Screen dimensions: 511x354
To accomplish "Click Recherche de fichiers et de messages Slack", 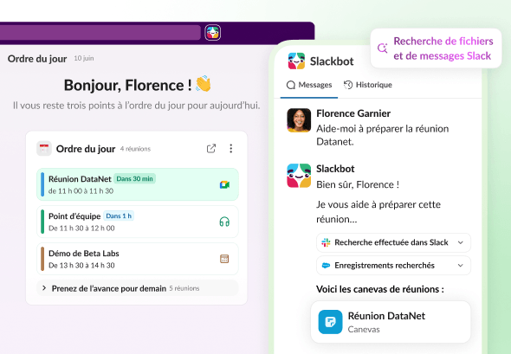I will [x=436, y=48].
